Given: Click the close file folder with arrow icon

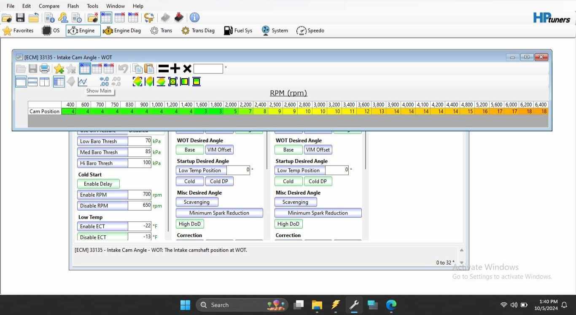Looking at the screenshot, I should click(34, 18).
